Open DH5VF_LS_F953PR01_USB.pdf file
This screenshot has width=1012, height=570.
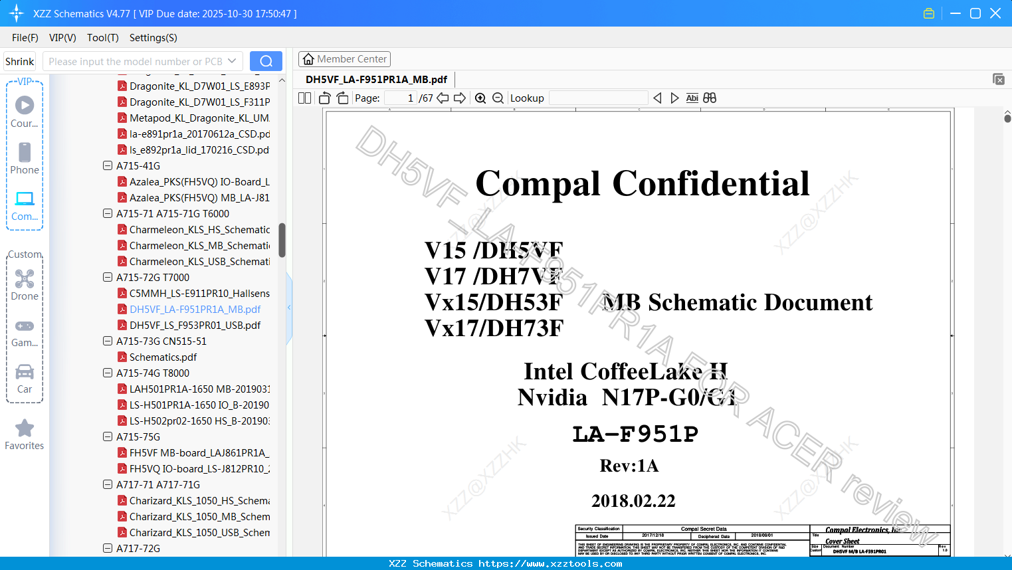[x=189, y=325]
